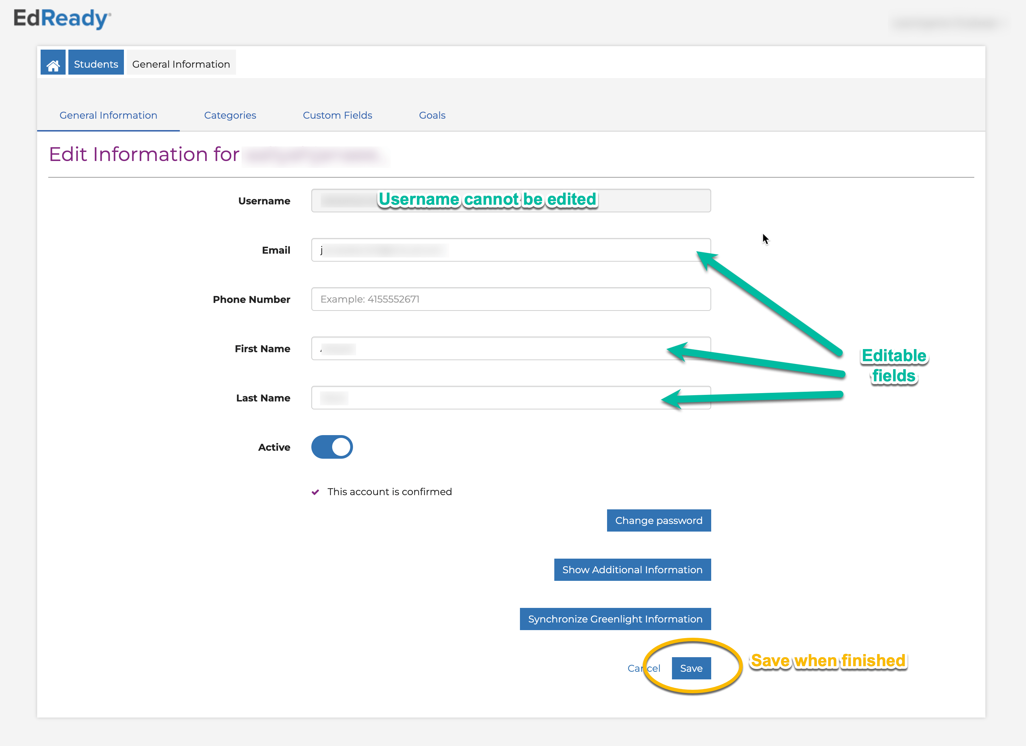Toggle the Active switch off

(x=331, y=447)
